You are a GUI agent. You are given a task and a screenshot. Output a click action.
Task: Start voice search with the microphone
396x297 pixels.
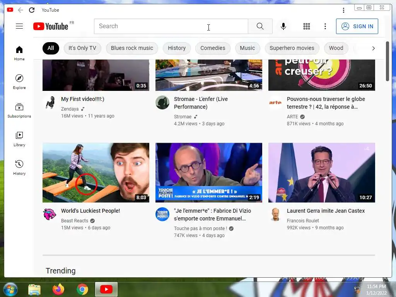pos(283,26)
